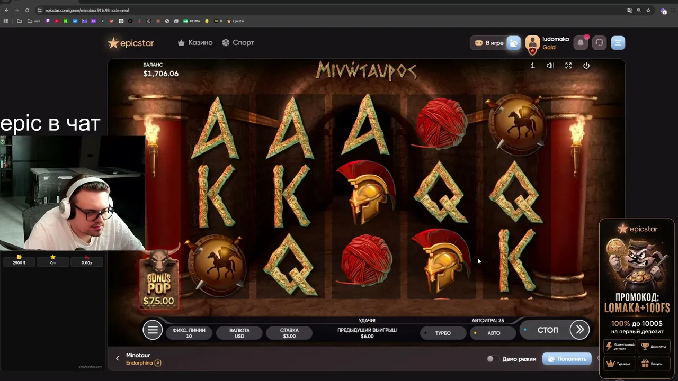Click the browser address bar URL
The width and height of the screenshot is (678, 381).
(87, 10)
